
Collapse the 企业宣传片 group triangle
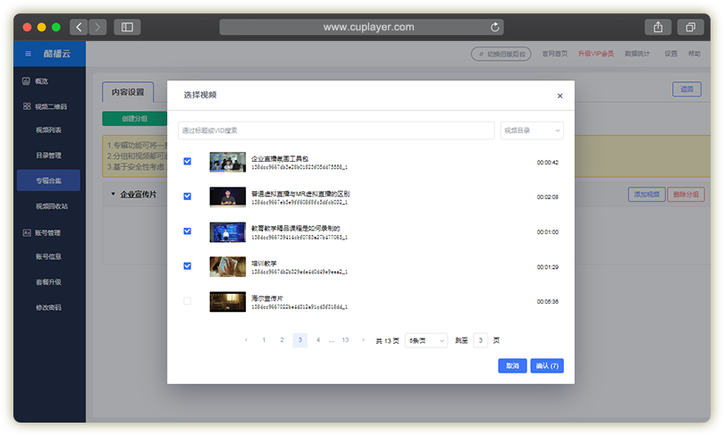point(113,194)
